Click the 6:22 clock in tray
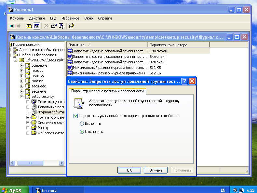Image resolution: width=257 pixels, height=193 pixels. pos(250,190)
